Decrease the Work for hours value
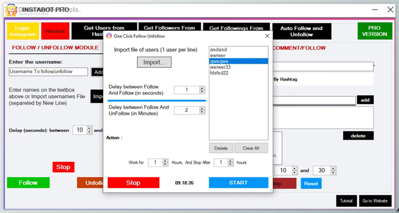 (165, 165)
